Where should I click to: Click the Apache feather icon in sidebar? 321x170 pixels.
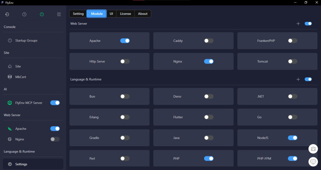10,129
